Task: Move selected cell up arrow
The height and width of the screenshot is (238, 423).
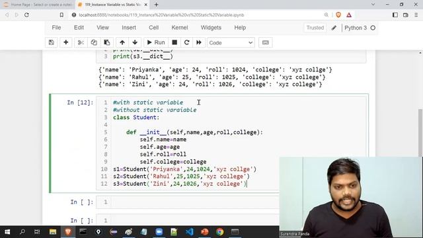Action: (x=122, y=42)
